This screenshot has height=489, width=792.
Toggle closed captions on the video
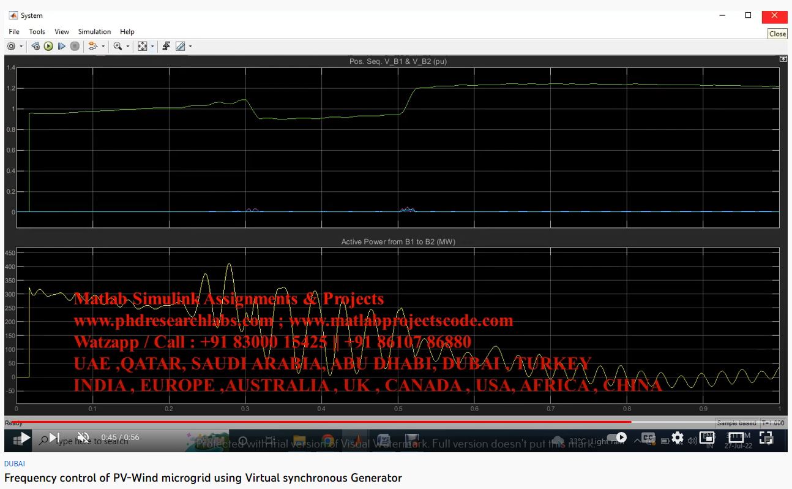pyautogui.click(x=648, y=438)
